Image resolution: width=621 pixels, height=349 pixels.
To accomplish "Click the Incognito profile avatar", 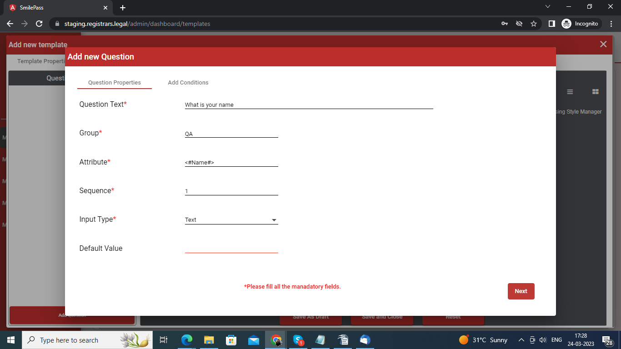I will (x=566, y=24).
